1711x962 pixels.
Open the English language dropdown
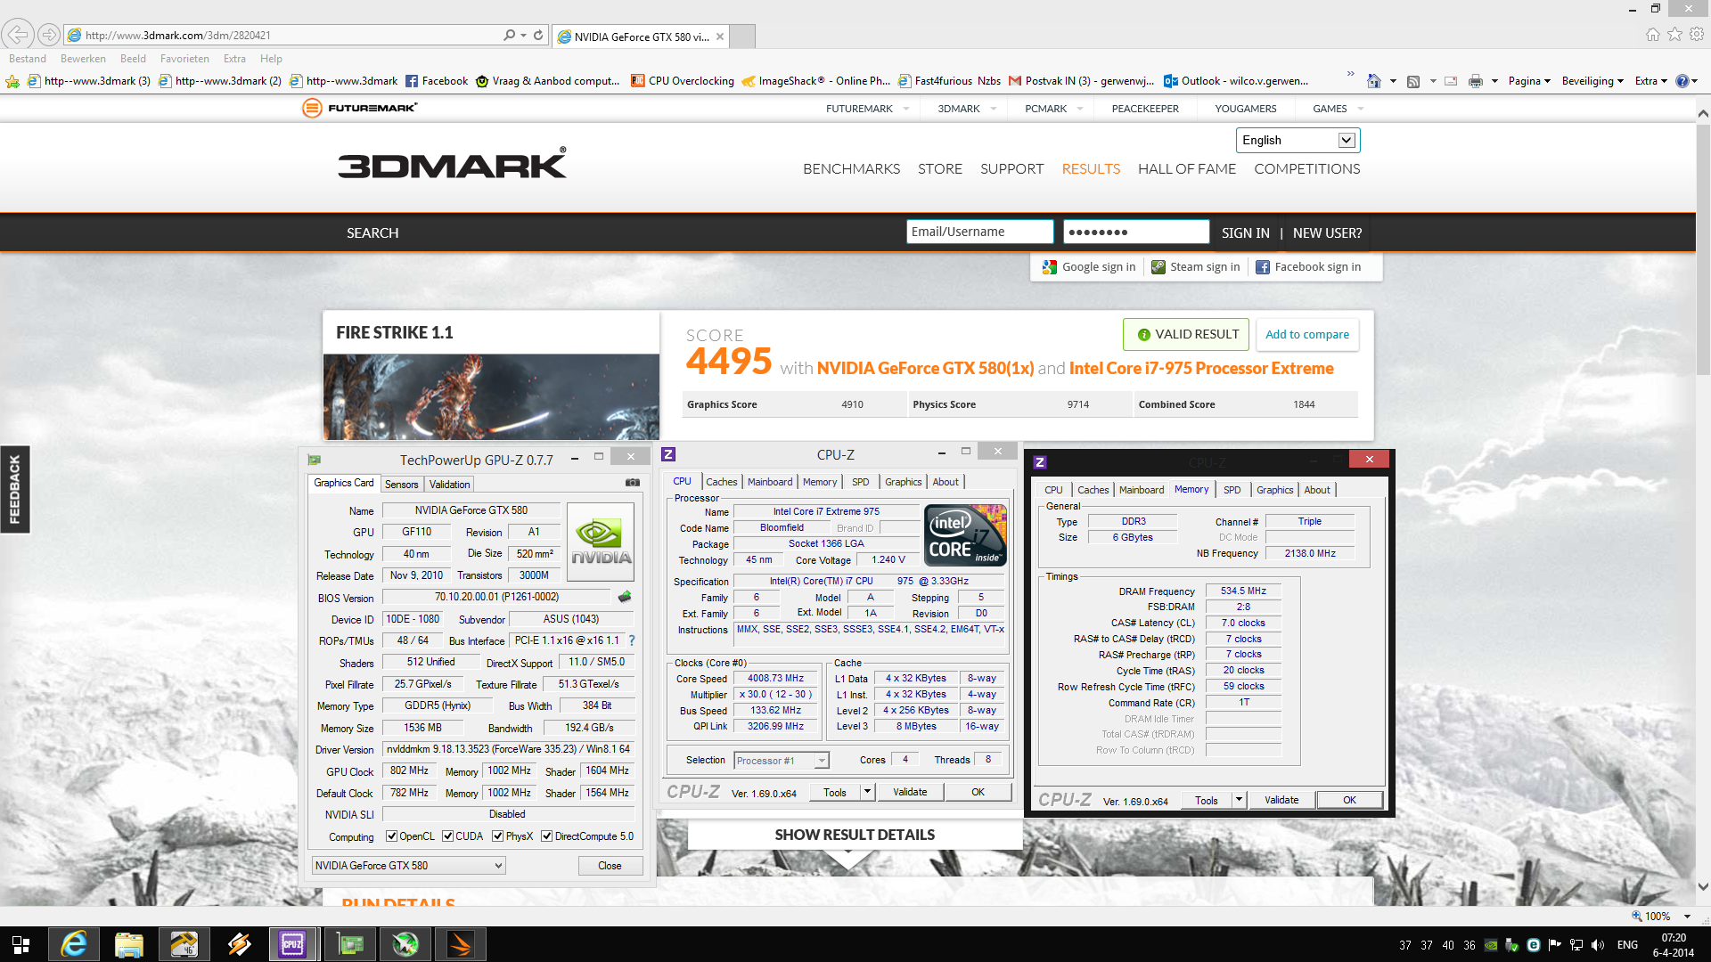coord(1298,140)
